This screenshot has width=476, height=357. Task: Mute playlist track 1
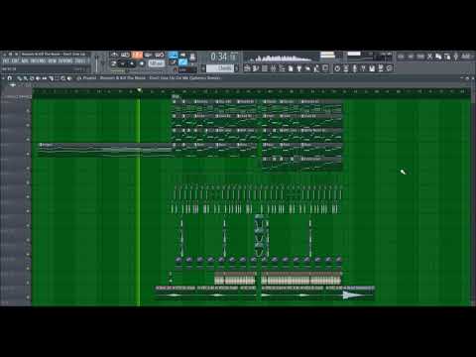28,111
